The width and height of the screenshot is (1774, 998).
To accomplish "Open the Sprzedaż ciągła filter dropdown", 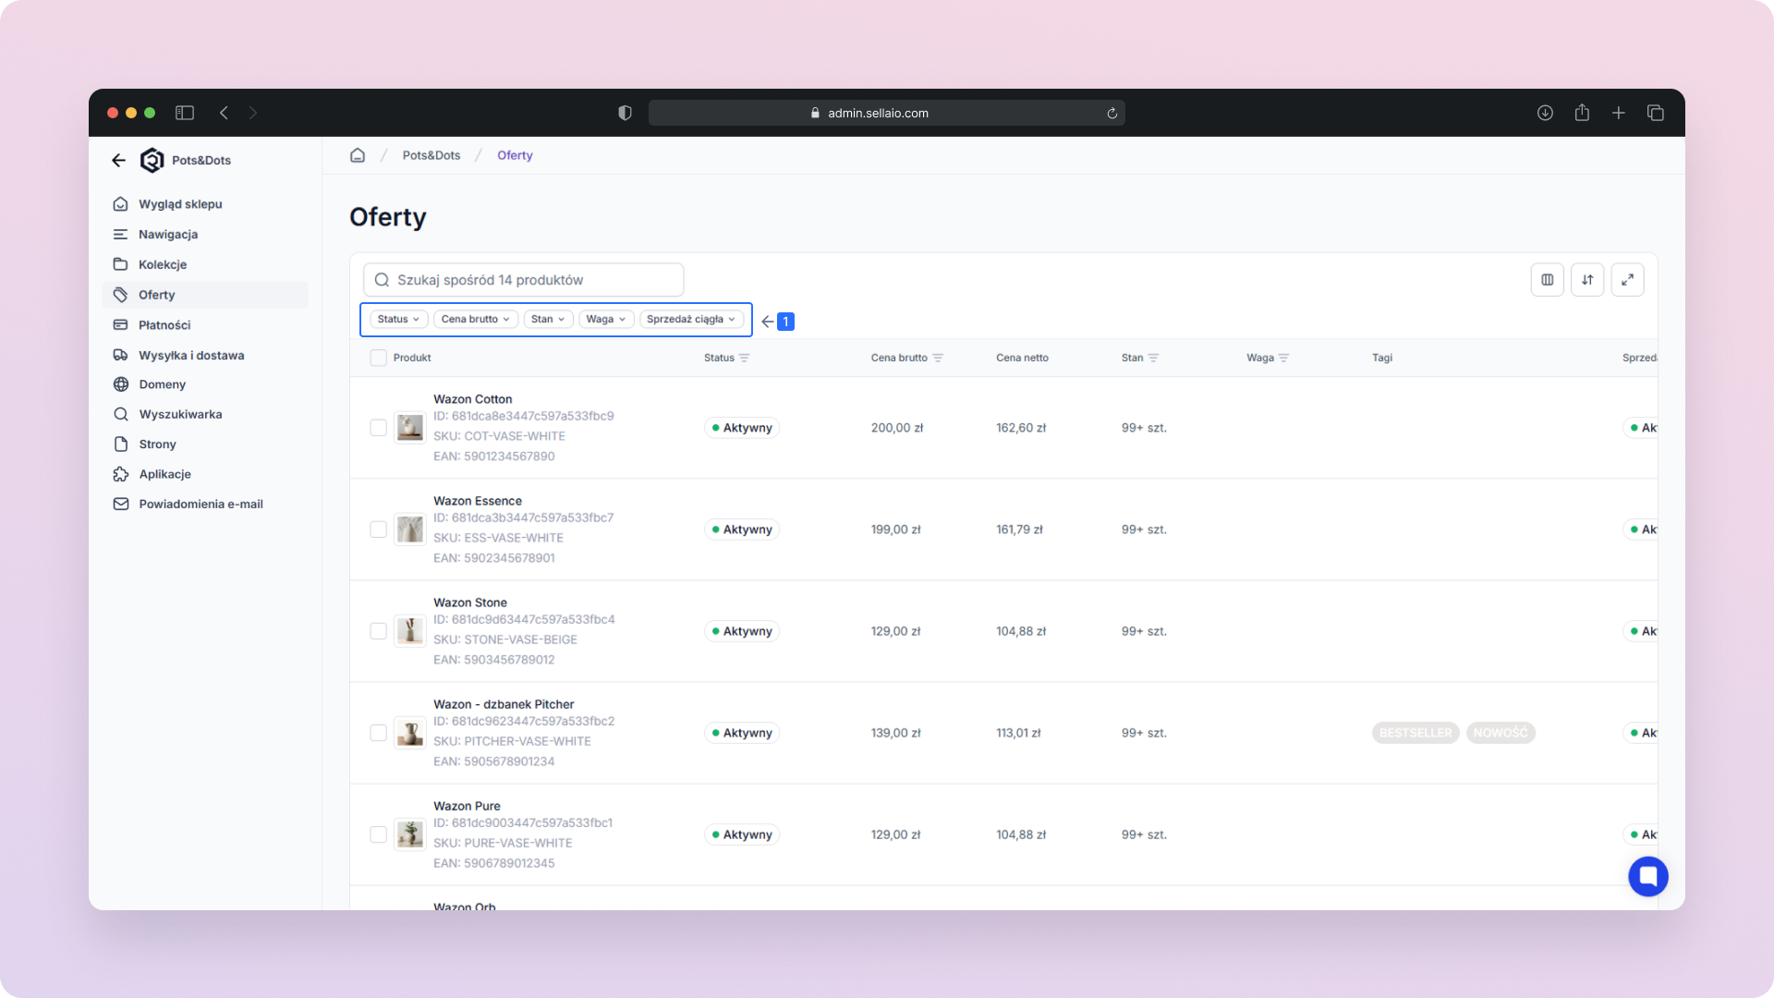I will point(691,319).
